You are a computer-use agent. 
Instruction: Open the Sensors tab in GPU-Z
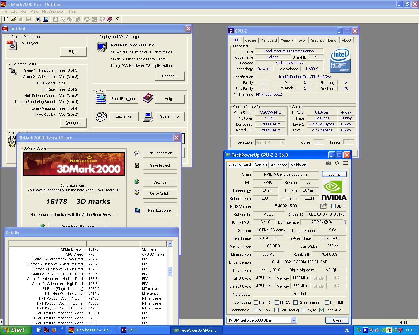point(261,165)
